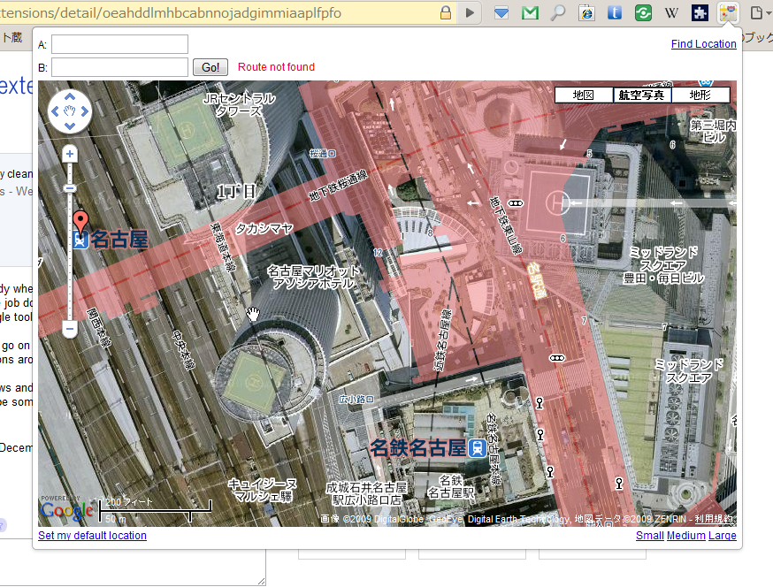Click the Google logo on map
Image resolution: width=773 pixels, height=587 pixels.
pos(67,510)
